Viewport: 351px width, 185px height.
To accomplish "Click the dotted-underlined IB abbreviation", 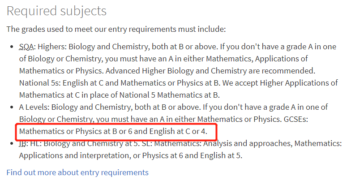I will pos(23,143).
